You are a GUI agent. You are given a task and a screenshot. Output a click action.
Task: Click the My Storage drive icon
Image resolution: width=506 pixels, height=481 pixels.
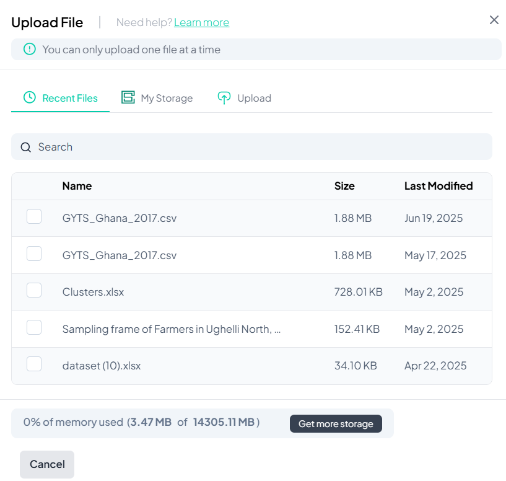[128, 98]
